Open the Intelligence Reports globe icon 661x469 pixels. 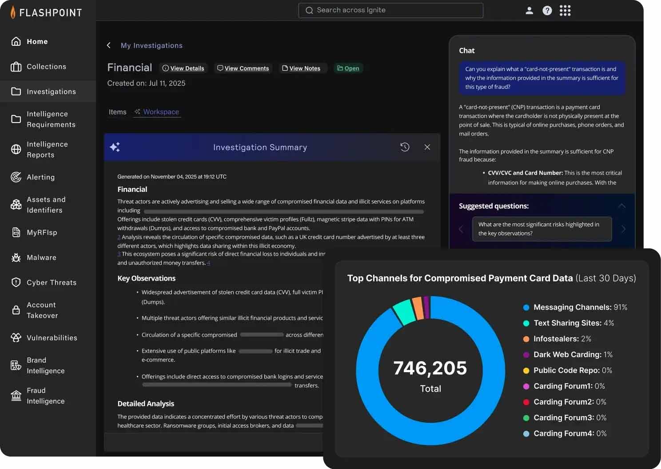pyautogui.click(x=16, y=149)
